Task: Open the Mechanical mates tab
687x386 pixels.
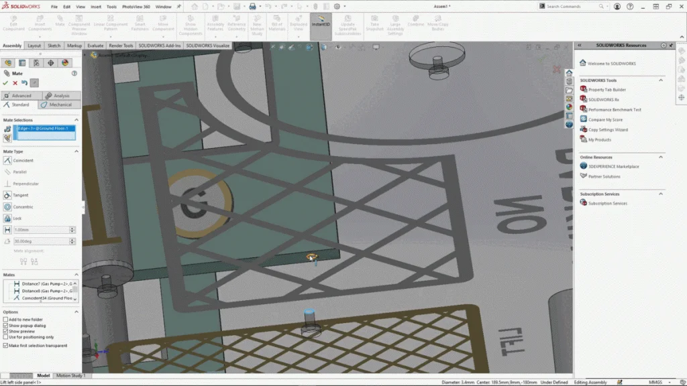Action: coord(59,105)
